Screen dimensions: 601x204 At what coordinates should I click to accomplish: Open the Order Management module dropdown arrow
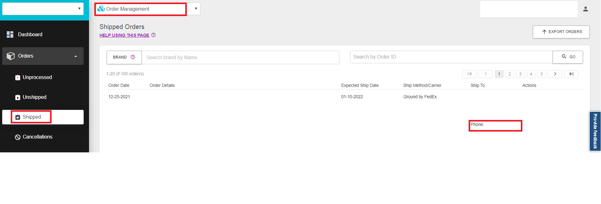coord(196,9)
